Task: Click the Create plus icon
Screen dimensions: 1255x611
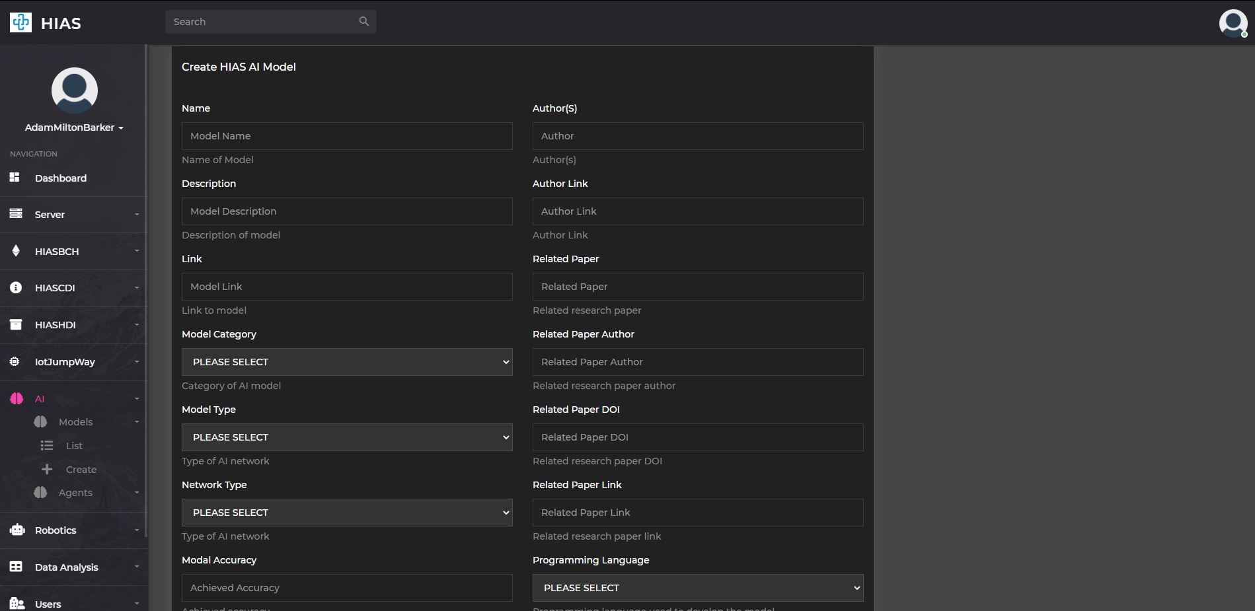Action: click(x=47, y=469)
